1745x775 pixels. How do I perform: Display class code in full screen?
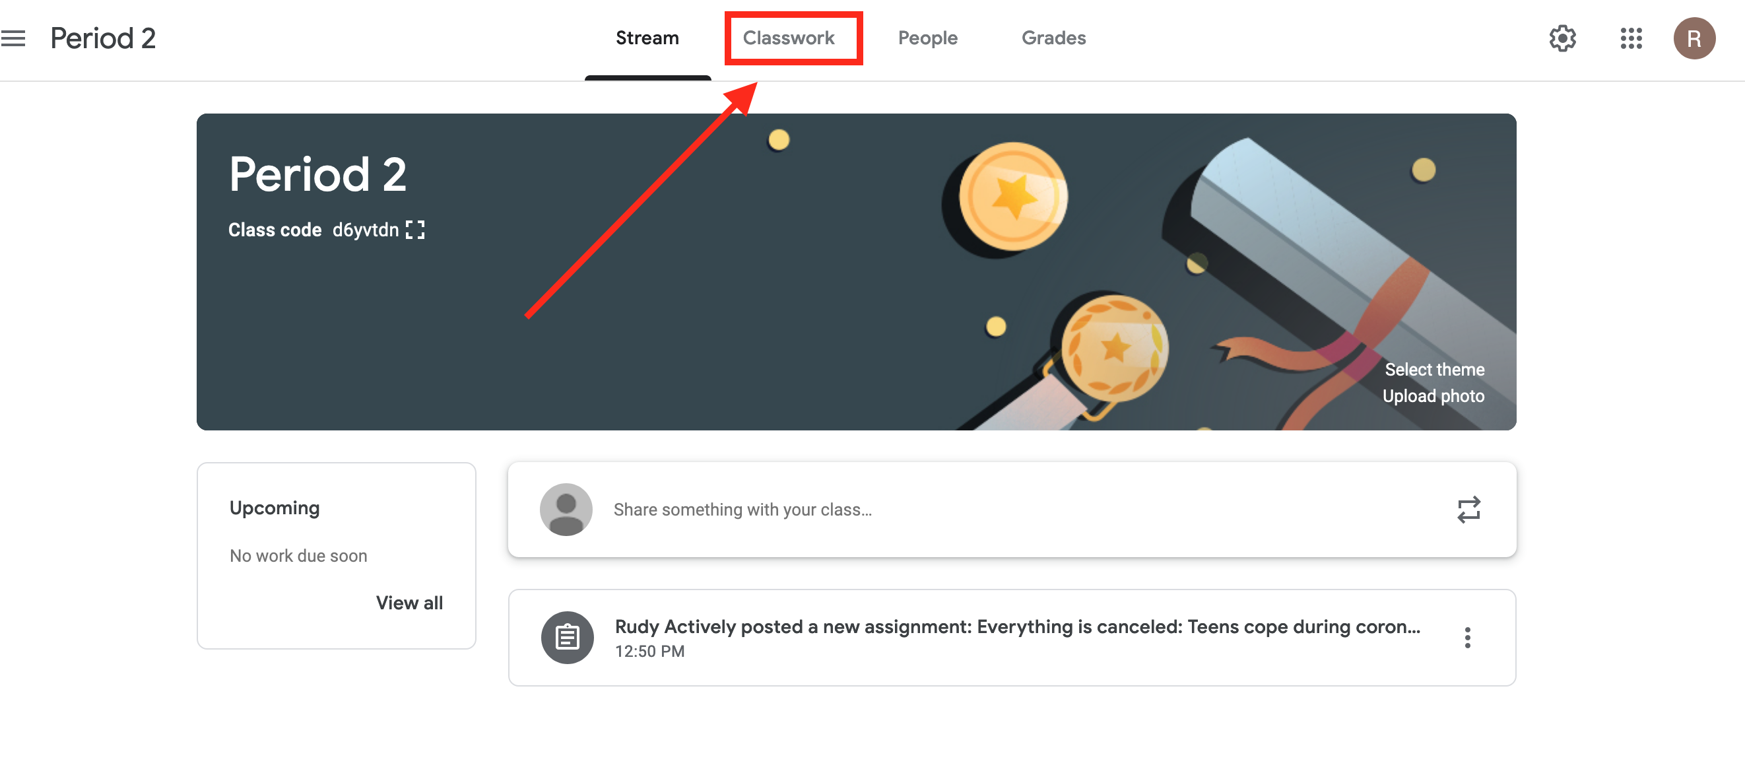point(414,230)
